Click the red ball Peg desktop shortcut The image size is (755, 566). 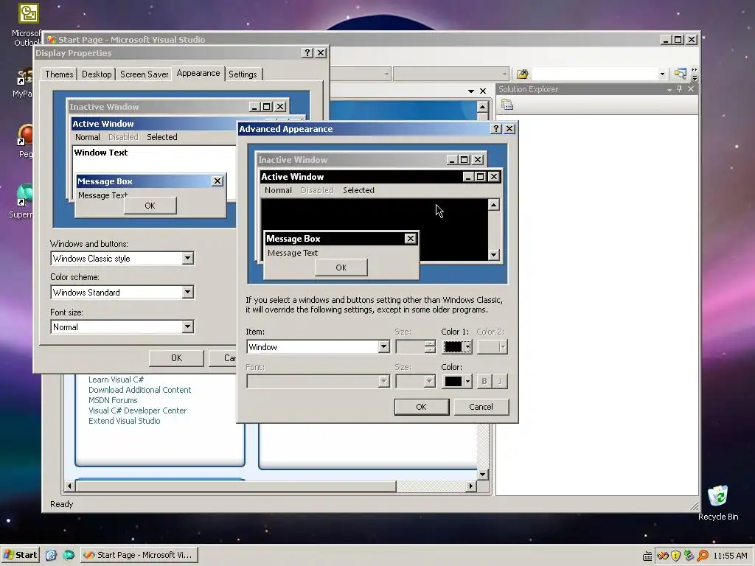coord(26,135)
